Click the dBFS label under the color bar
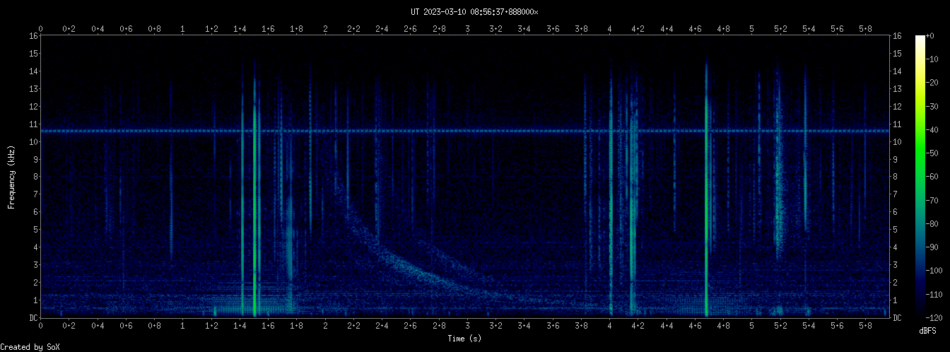This screenshot has height=352, width=950. pyautogui.click(x=927, y=331)
